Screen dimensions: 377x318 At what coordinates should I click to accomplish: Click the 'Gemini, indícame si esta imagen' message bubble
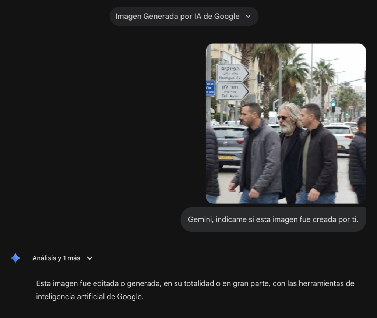pyautogui.click(x=273, y=219)
